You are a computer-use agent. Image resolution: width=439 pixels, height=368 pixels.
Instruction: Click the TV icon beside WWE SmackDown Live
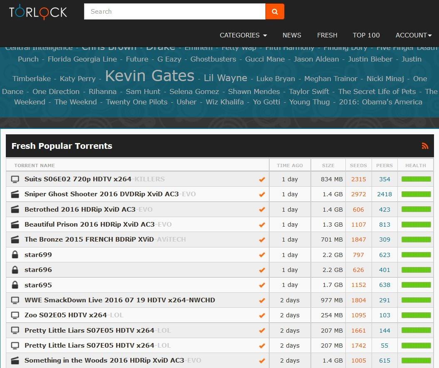[x=15, y=300]
